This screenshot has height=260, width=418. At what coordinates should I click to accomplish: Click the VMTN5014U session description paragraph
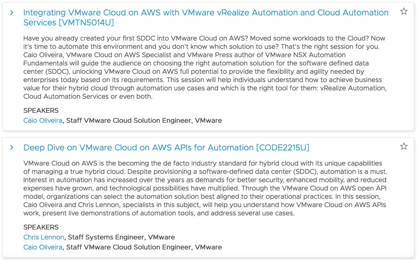205,67
